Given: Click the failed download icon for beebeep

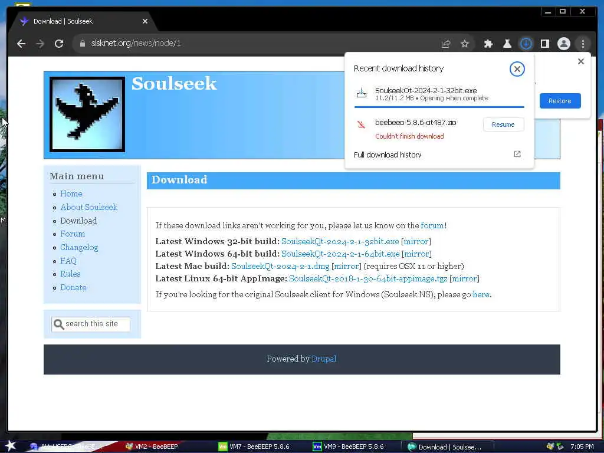Looking at the screenshot, I should pyautogui.click(x=361, y=124).
